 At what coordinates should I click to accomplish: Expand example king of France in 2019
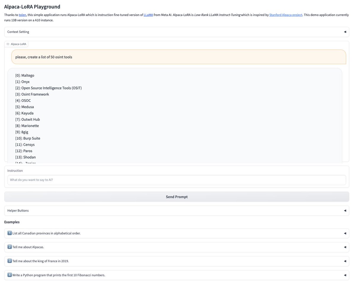click(177, 261)
